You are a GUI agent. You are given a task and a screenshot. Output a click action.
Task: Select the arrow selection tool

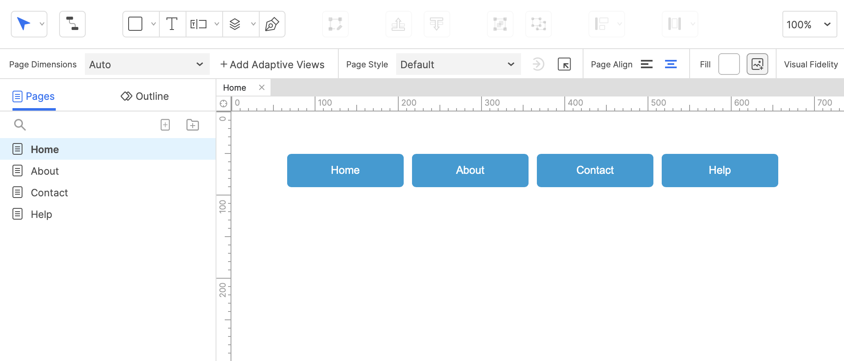pyautogui.click(x=24, y=24)
